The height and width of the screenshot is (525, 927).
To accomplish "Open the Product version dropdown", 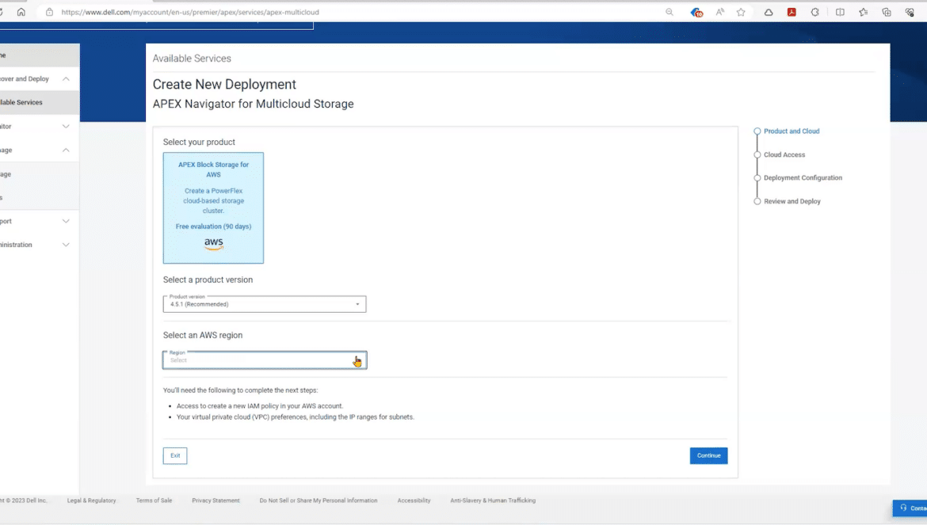I will click(x=265, y=303).
